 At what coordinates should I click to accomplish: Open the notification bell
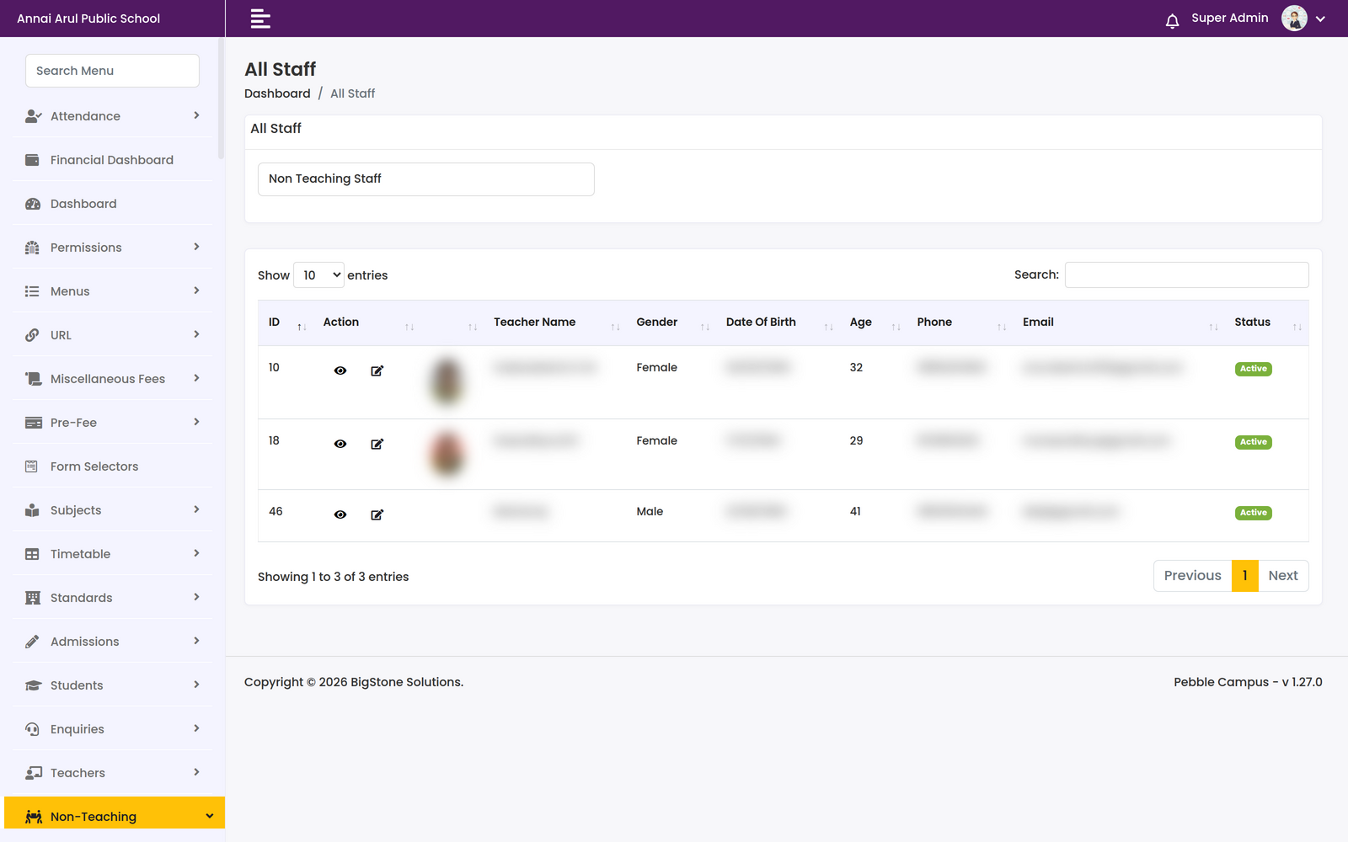pyautogui.click(x=1172, y=20)
